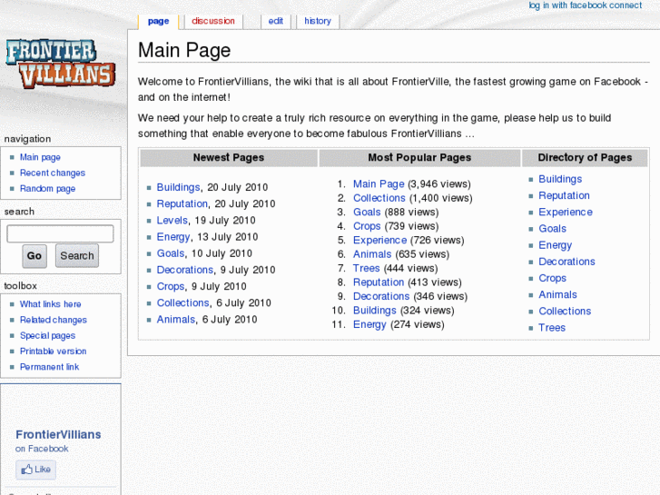
Task: Open Levels in Newest Pages
Action: [x=172, y=220]
